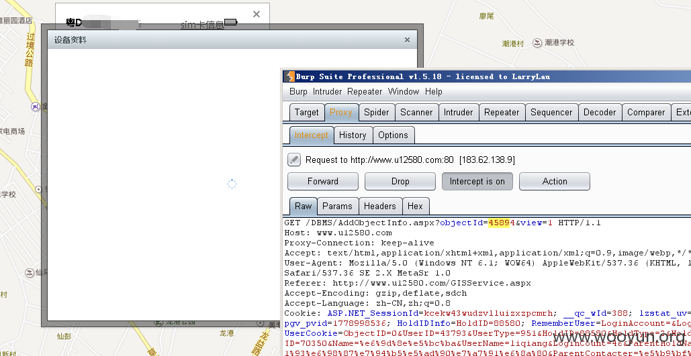Image resolution: width=691 pixels, height=356 pixels.
Task: Go to the Intruder tab
Action: click(458, 112)
